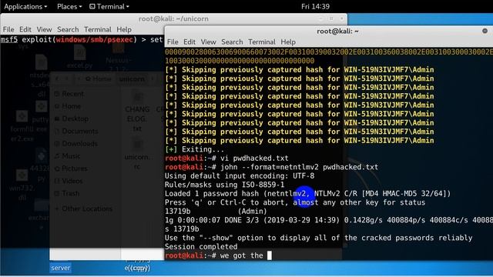Minimize the root@kali: ~/unicorn window

tap(320, 18)
